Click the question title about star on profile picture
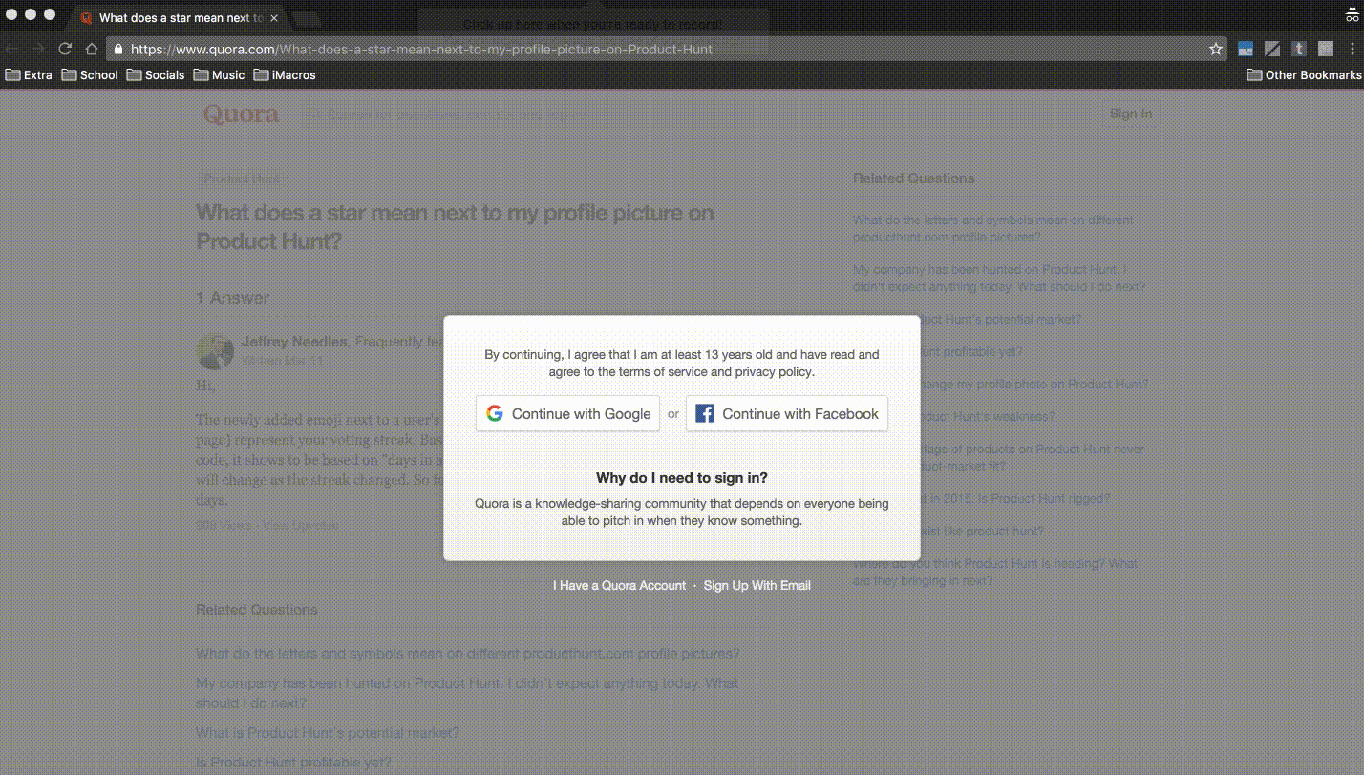This screenshot has height=775, width=1364. 455,227
